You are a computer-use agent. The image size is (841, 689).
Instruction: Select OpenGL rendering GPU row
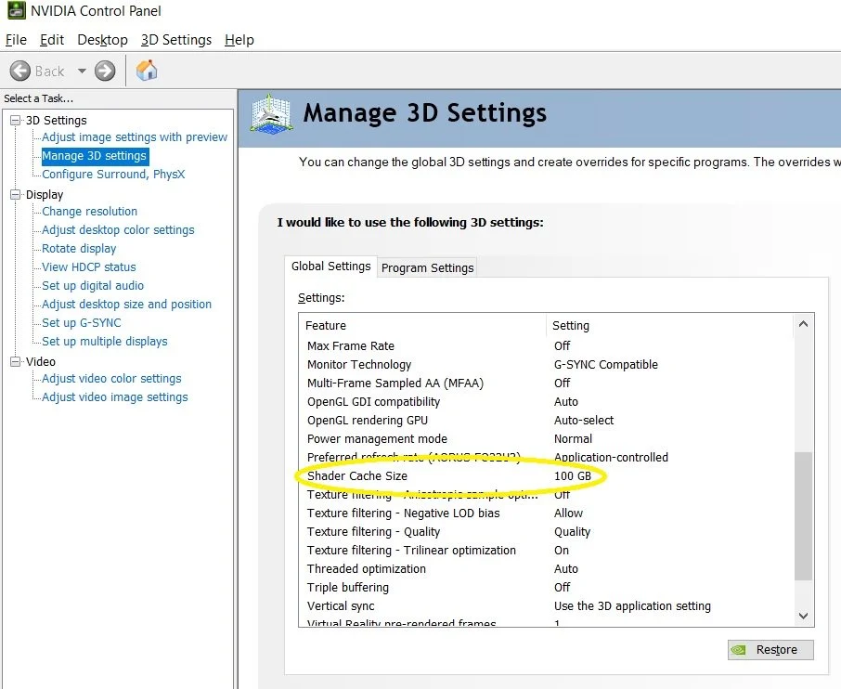[546, 421]
